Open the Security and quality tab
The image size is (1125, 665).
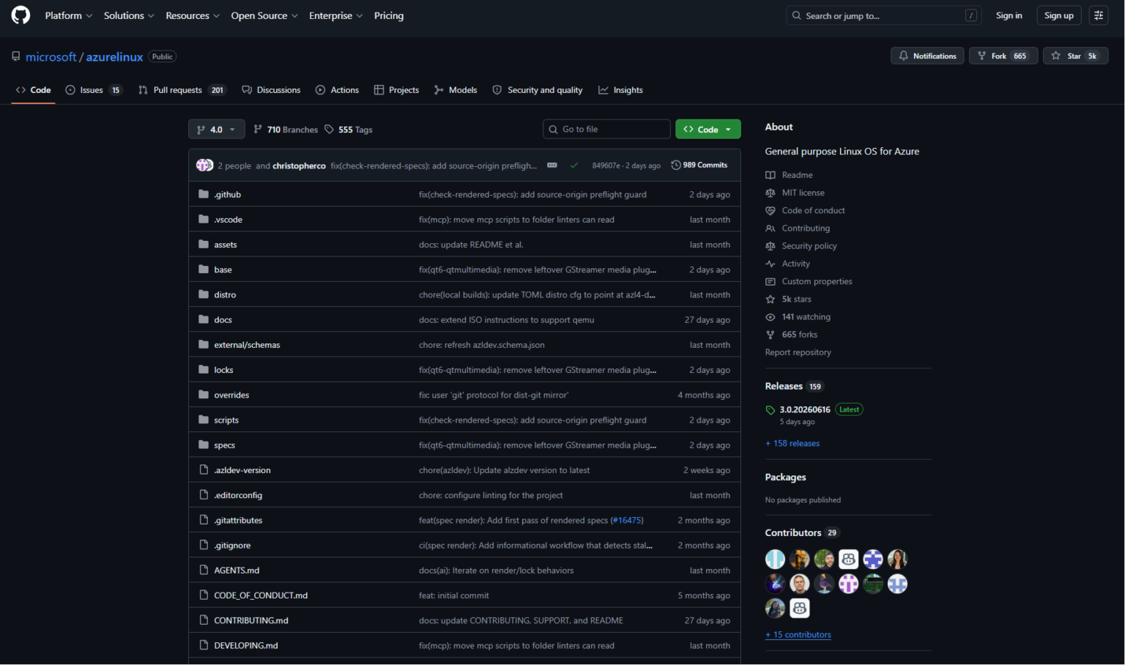coord(538,90)
